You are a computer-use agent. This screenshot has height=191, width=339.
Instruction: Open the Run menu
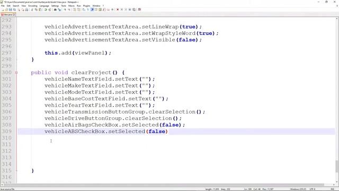pyautogui.click(x=79, y=6)
